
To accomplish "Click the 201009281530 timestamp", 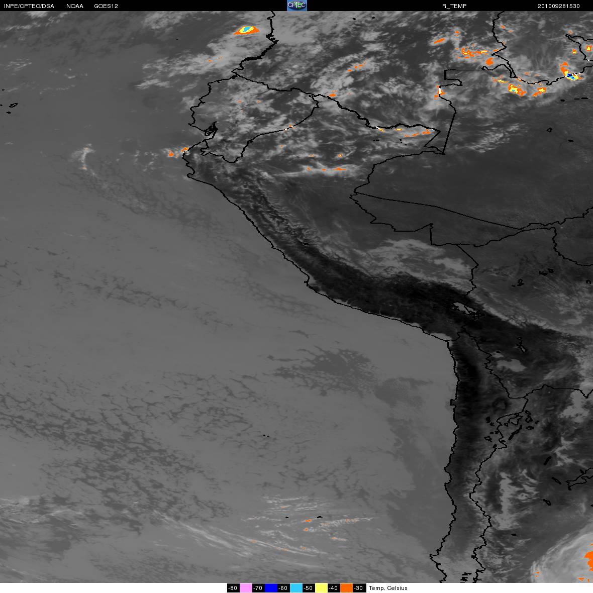I will click(559, 6).
